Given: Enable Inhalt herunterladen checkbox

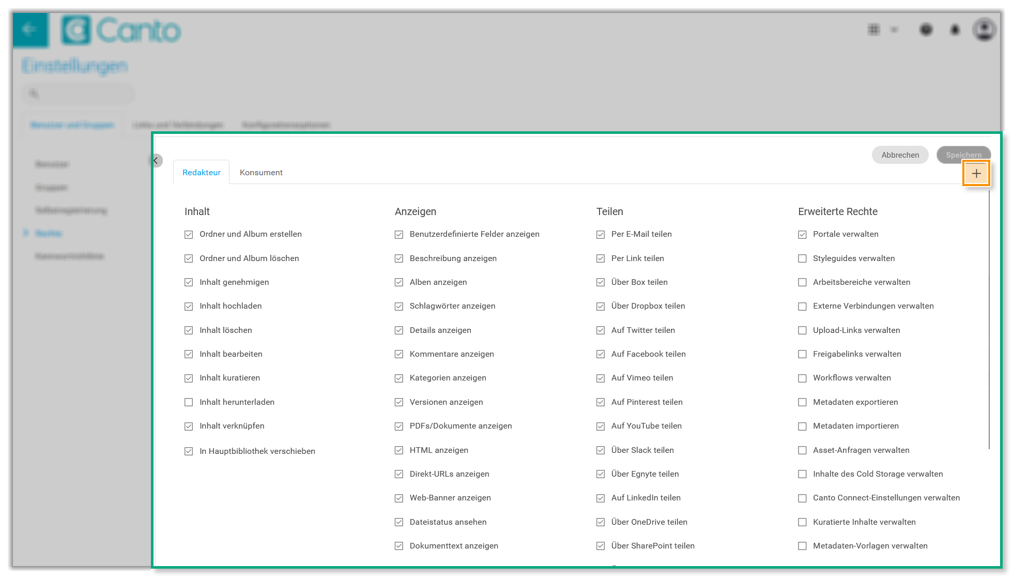Looking at the screenshot, I should 189,402.
